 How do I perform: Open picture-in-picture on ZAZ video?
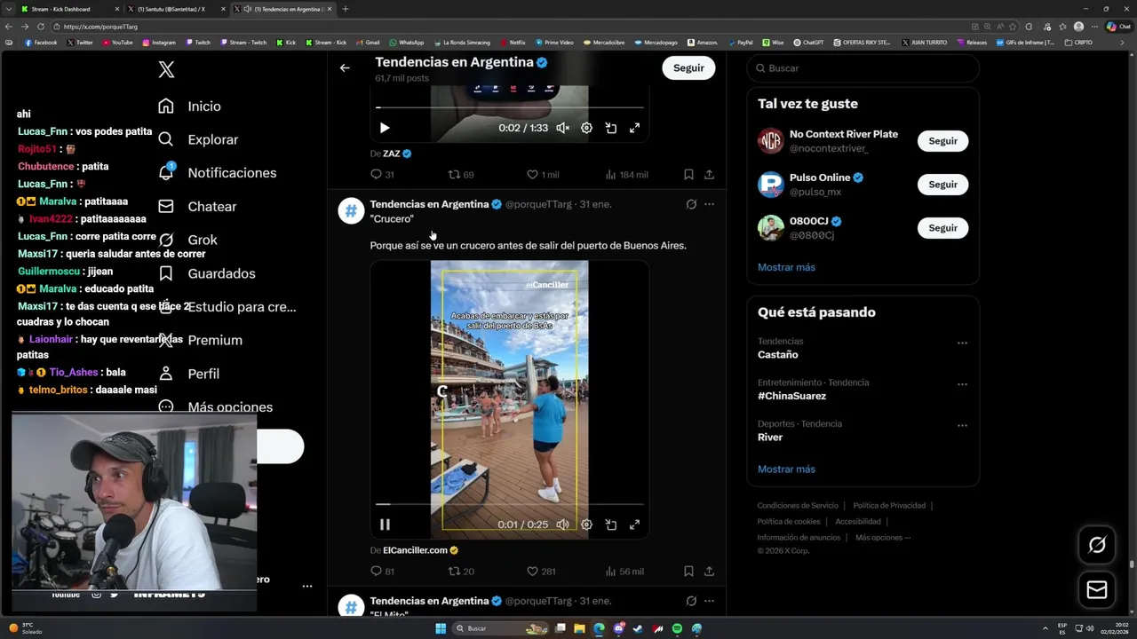[x=611, y=128]
